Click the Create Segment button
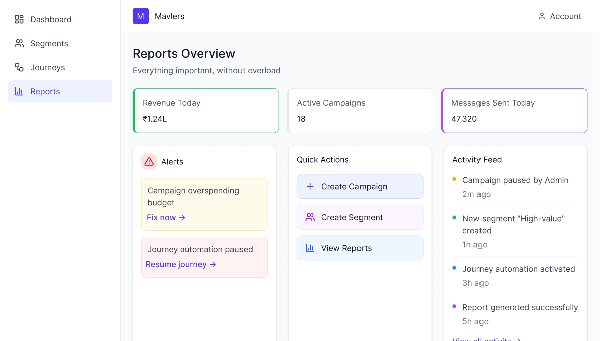Image resolution: width=600 pixels, height=341 pixels. [360, 217]
